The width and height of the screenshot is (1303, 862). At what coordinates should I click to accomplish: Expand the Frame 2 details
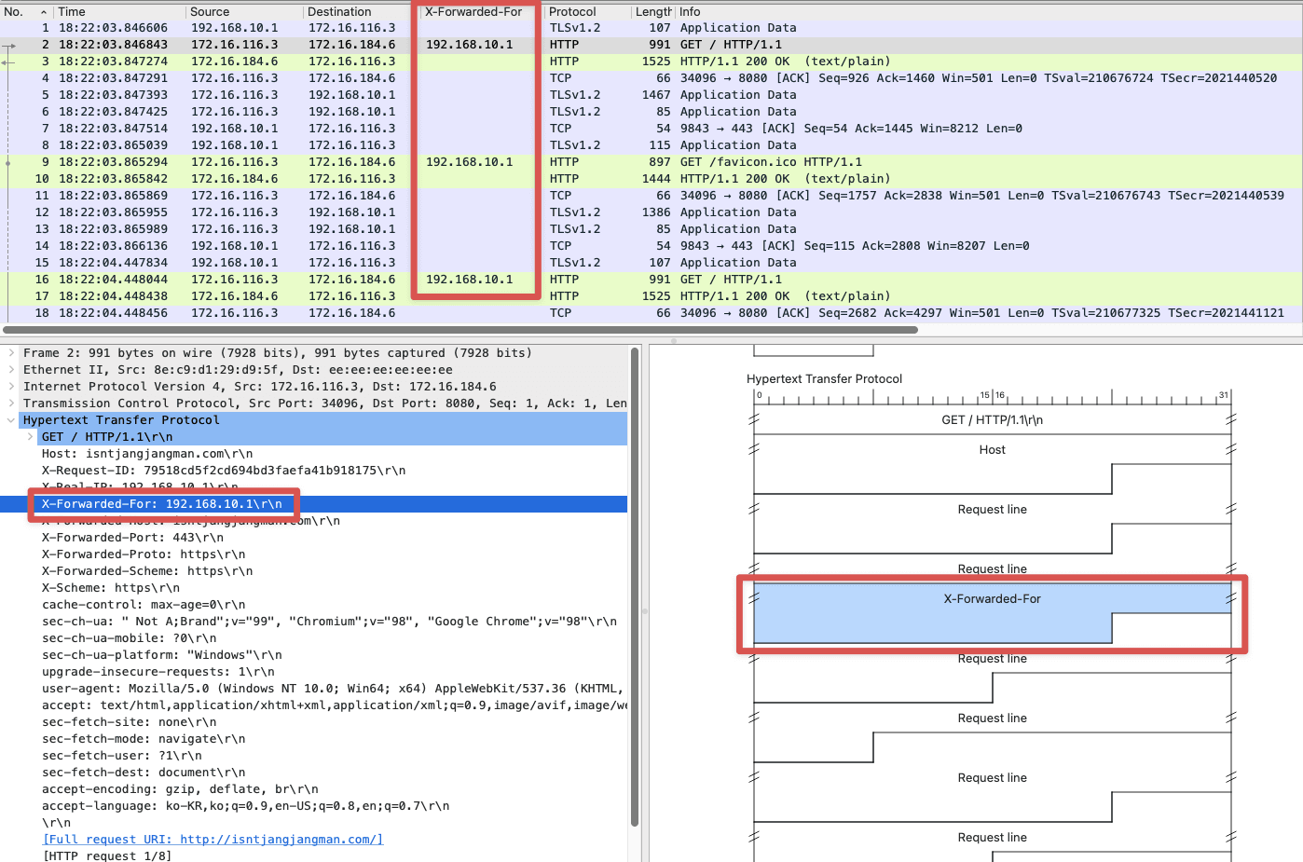tap(9, 352)
